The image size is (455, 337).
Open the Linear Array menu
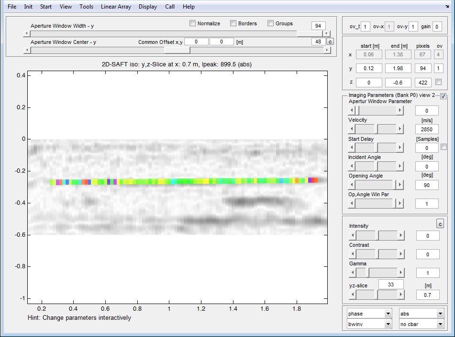tap(116, 7)
